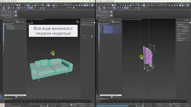This screenshot has height=107, width=191.
Task: Open Display menu in left scene explorer
Action: pyautogui.click(x=9, y=20)
